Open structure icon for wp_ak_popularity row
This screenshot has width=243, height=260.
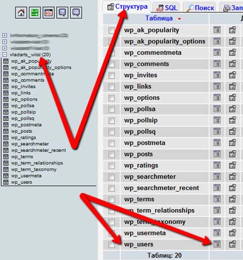coord(232,30)
